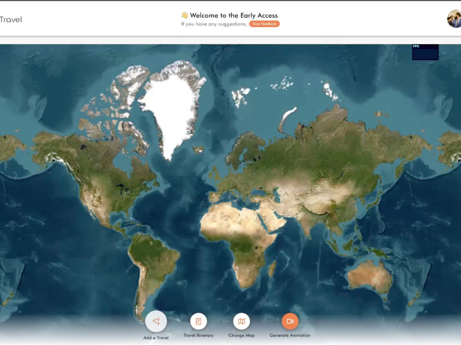Click the Generate Animation camera icon
This screenshot has width=461, height=345.
[290, 321]
